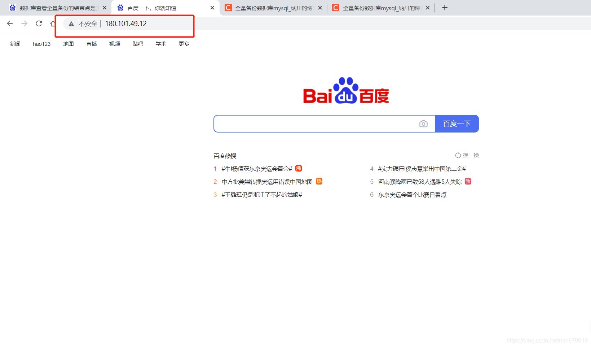The width and height of the screenshot is (591, 347).
Task: Open the 贴吧 navigation link
Action: pyautogui.click(x=138, y=44)
